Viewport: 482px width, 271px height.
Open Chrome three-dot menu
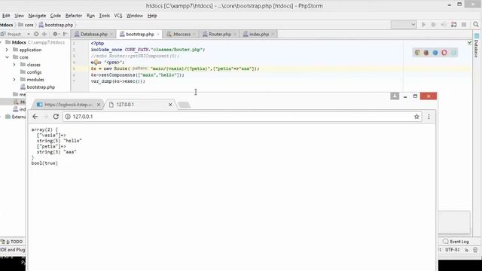[x=429, y=117]
